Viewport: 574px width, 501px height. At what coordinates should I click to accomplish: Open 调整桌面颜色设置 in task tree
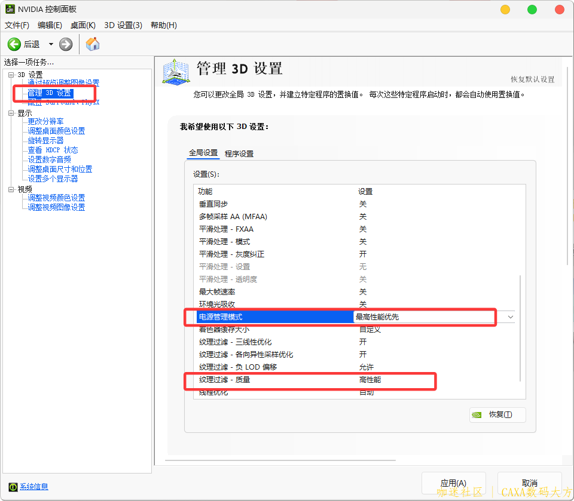coord(56,131)
